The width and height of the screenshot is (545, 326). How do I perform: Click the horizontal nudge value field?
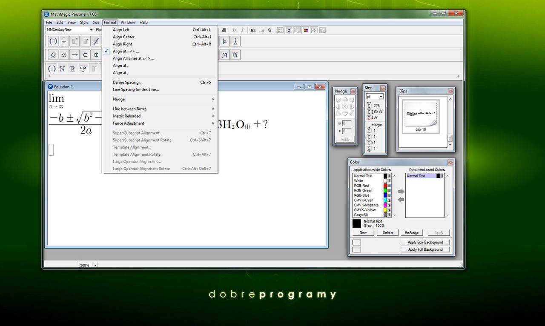point(347,123)
